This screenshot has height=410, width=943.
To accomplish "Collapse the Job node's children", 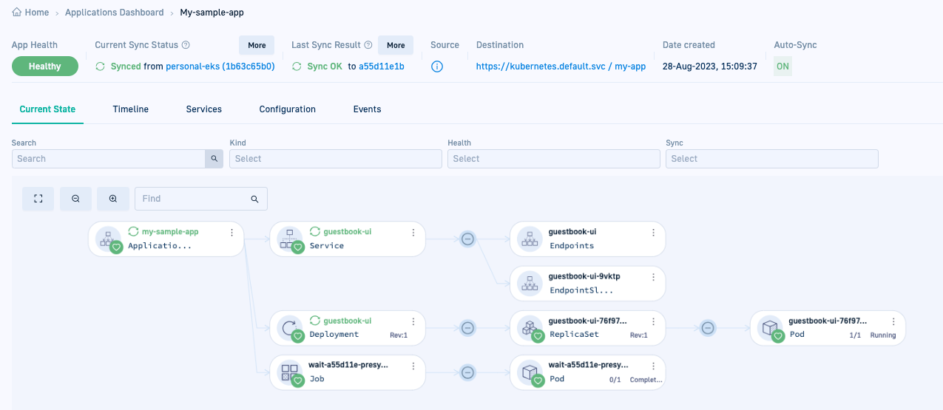I will coord(467,372).
